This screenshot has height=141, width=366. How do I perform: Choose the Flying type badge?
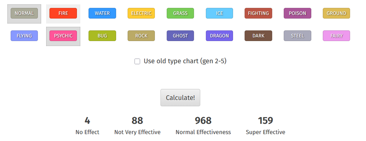(24, 36)
